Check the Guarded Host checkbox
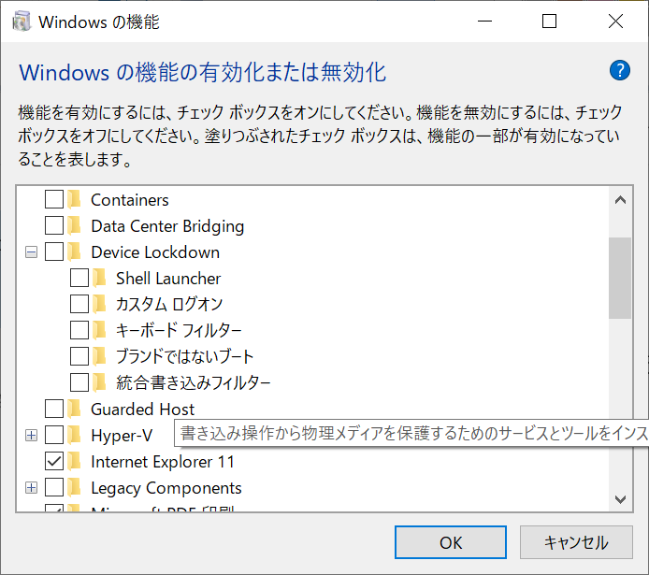649x575 pixels. click(x=54, y=409)
